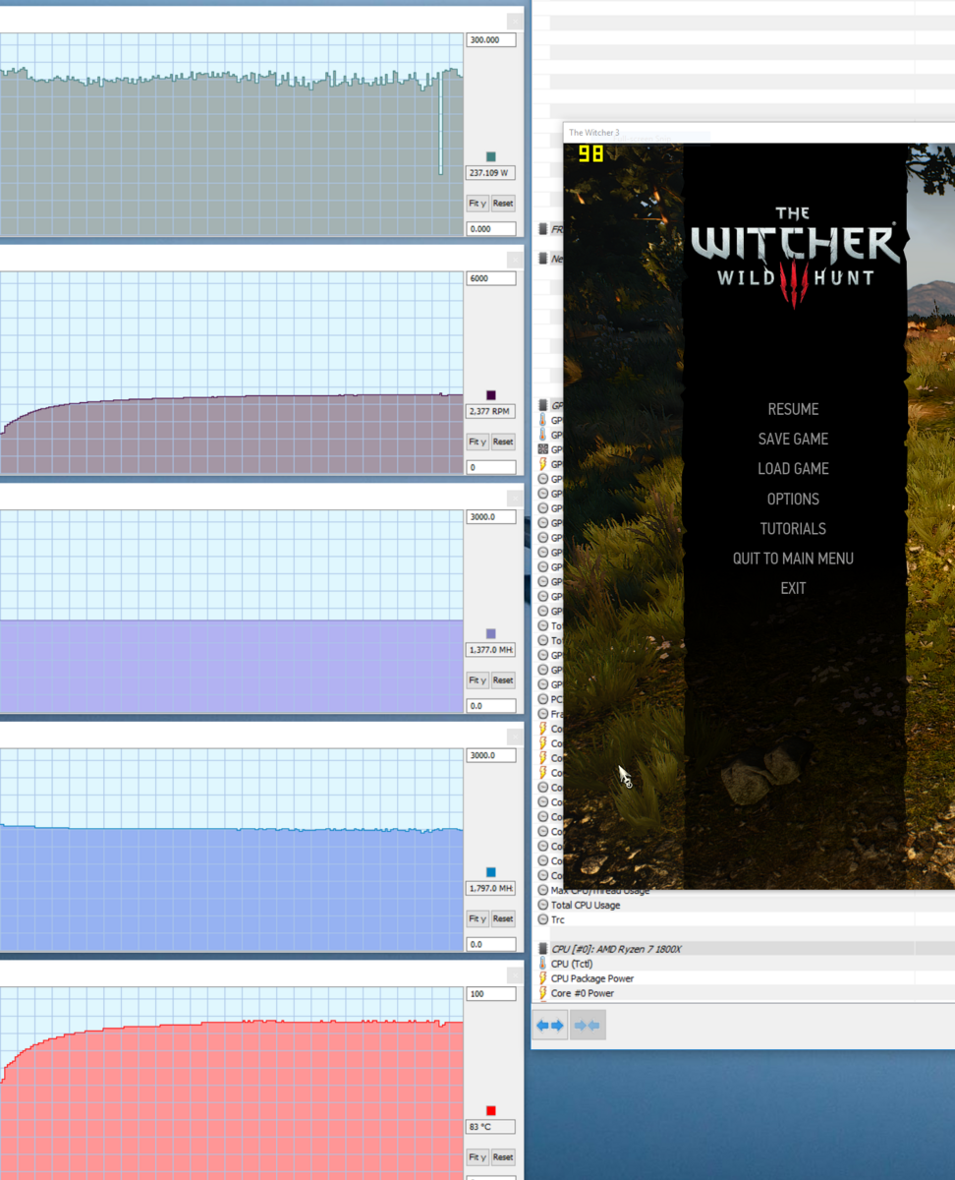
Task: Click 'The Witcher 3' window title
Action: [x=594, y=133]
